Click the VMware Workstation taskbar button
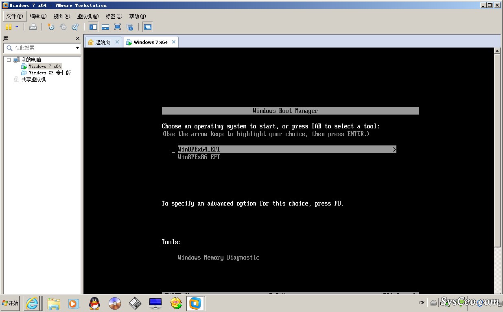Screen dimensions: 503x312 pos(196,303)
